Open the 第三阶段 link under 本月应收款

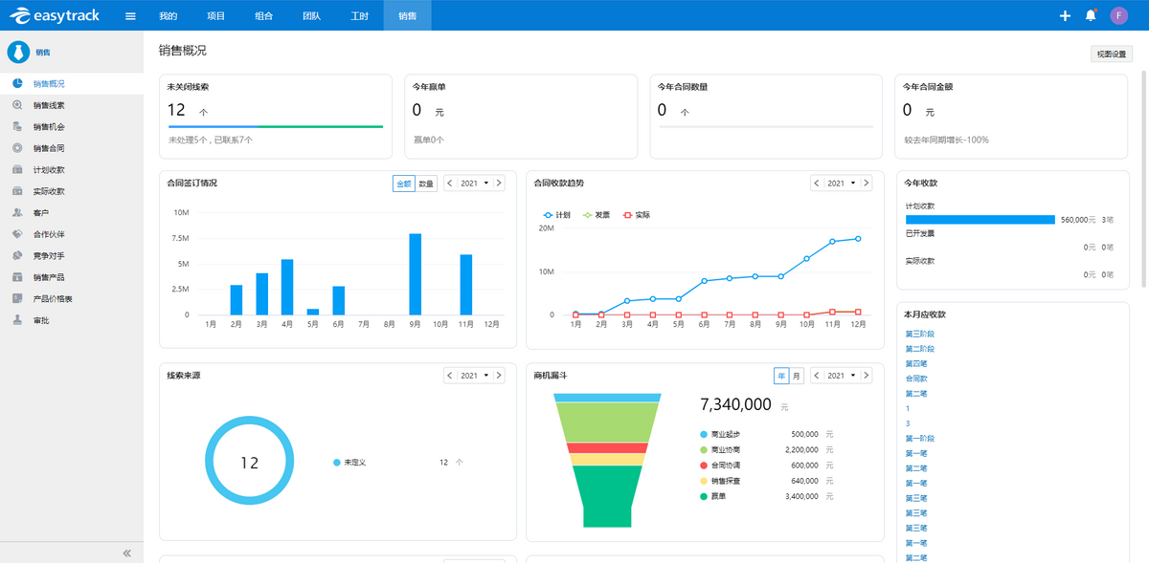tap(919, 334)
